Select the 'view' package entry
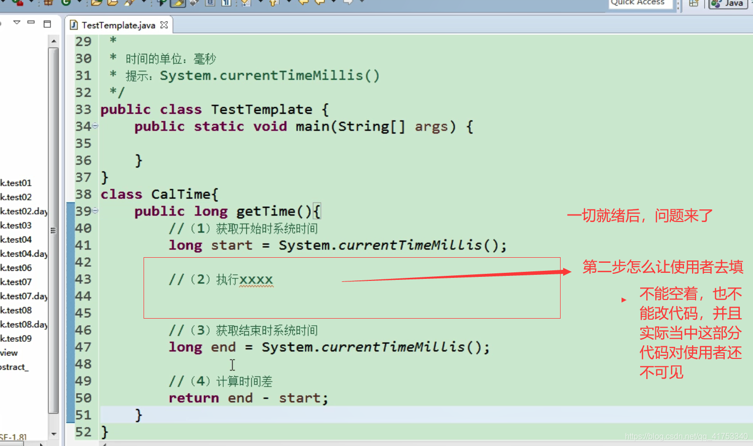753x446 pixels. point(9,352)
